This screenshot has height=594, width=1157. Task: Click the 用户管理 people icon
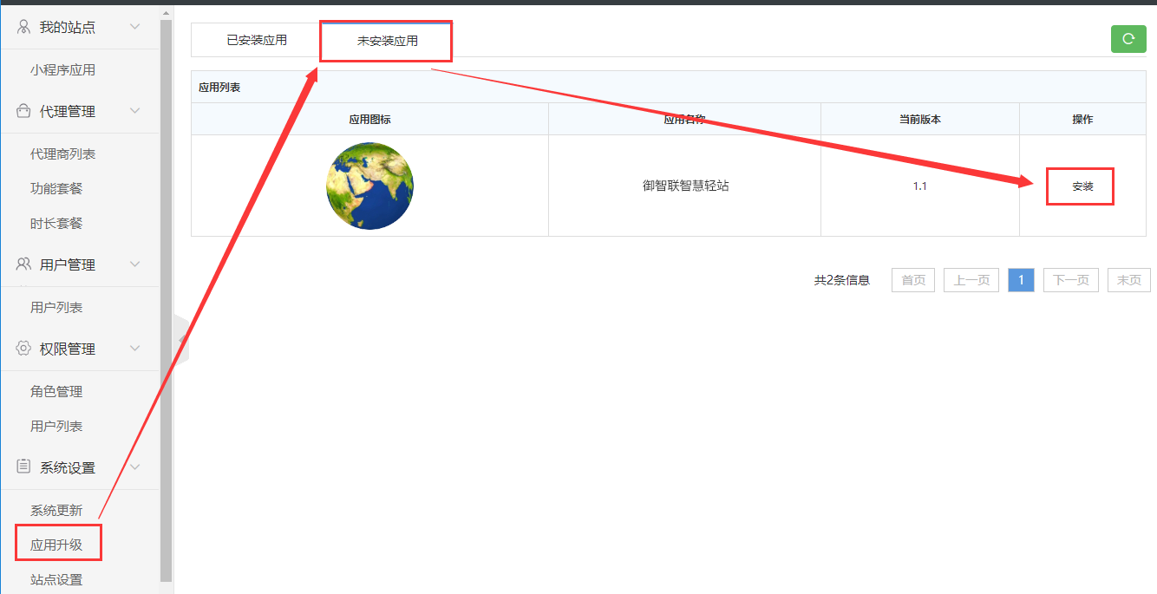click(23, 264)
